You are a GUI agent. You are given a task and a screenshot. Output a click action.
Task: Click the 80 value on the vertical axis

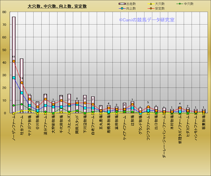point(4,12)
